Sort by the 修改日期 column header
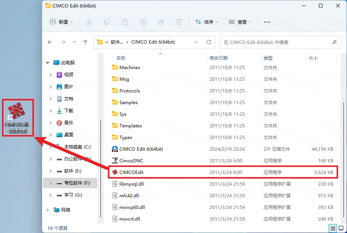 pyautogui.click(x=219, y=58)
